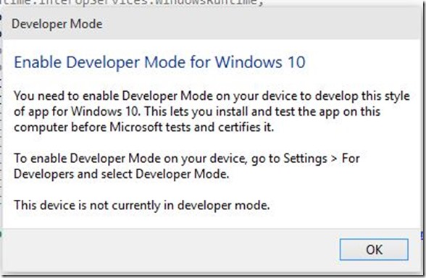Screen dimensions: 426x278
Task: Click 'developer mode.' at end of status line
Action: click(x=224, y=206)
